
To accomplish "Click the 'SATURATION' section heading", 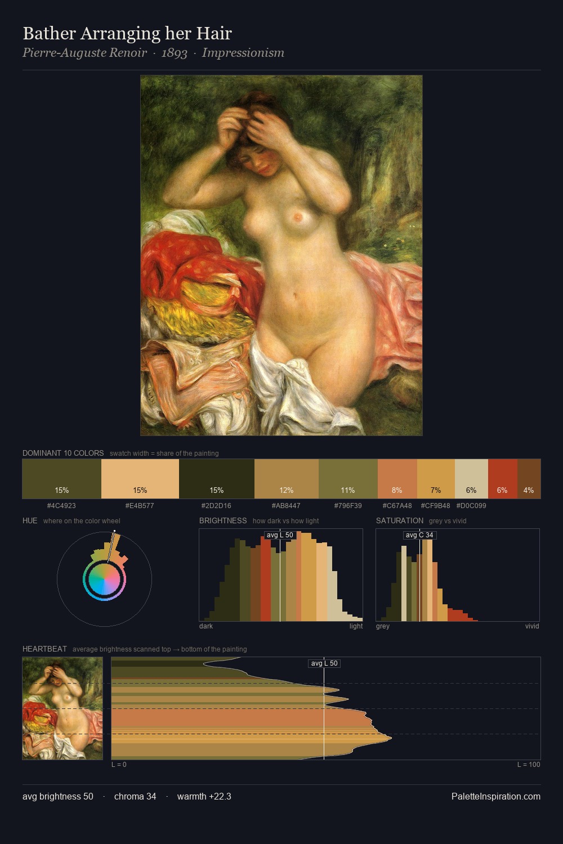I will click(400, 520).
